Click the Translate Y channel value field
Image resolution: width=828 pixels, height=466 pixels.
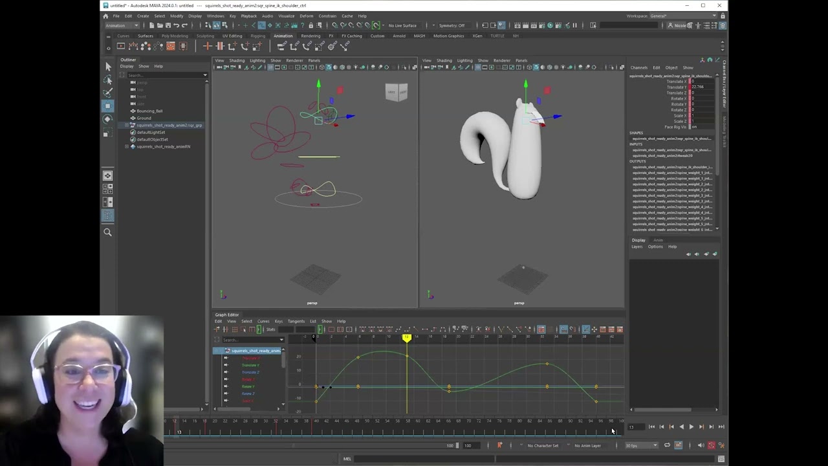tap(702, 87)
